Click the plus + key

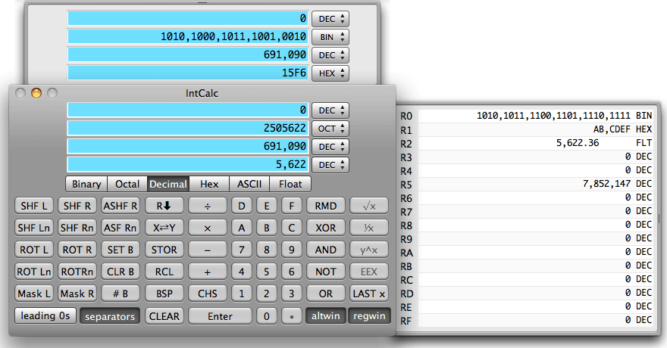tap(208, 272)
